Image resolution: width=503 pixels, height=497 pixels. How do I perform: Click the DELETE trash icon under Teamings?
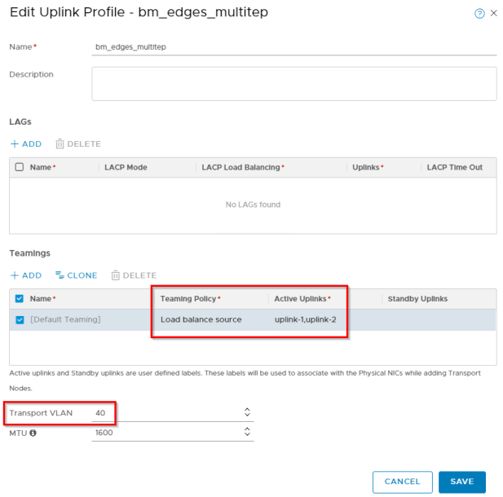click(x=115, y=275)
